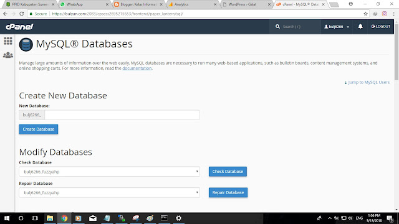
Task: Switch to PPID Kabupaten tab
Action: pos(30,4)
